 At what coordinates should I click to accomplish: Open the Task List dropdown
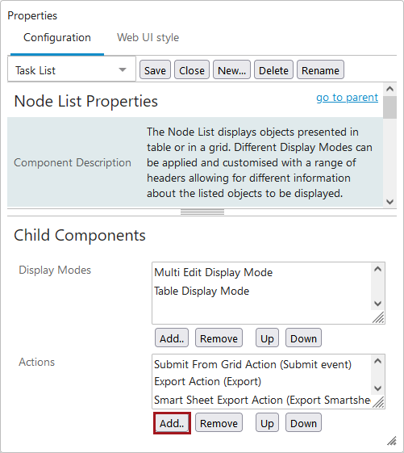(71, 69)
